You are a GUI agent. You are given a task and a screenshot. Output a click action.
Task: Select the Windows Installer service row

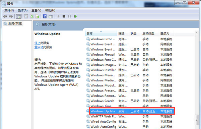[x=129, y=70]
